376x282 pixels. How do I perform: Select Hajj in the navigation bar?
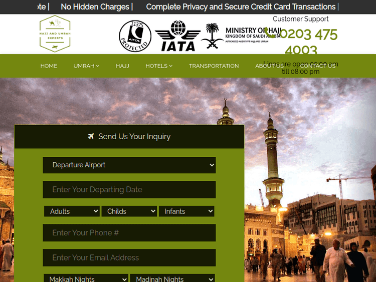pyautogui.click(x=122, y=66)
